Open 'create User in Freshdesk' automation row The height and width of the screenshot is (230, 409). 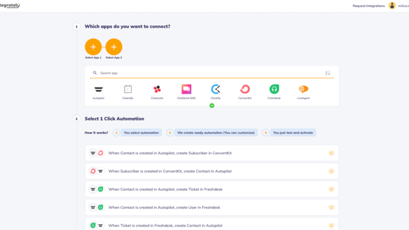[212, 208]
